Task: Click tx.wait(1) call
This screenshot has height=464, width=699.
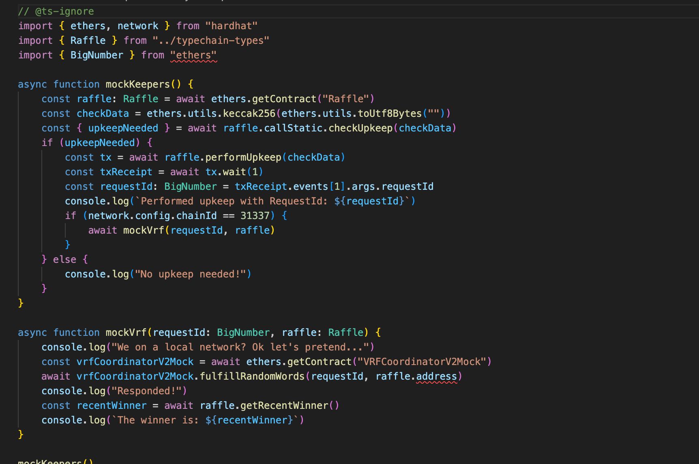Action: coord(234,172)
